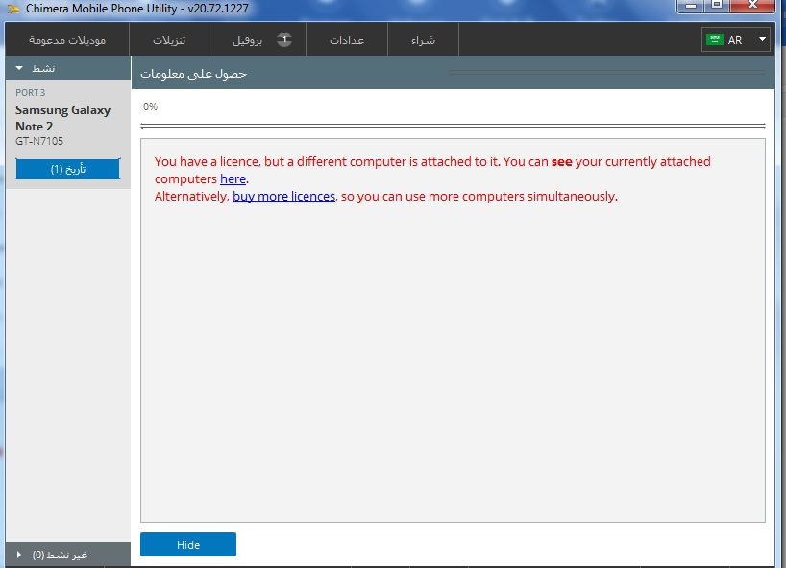
Task: Click the history (1) button (تأريخ)
Action: (x=67, y=169)
